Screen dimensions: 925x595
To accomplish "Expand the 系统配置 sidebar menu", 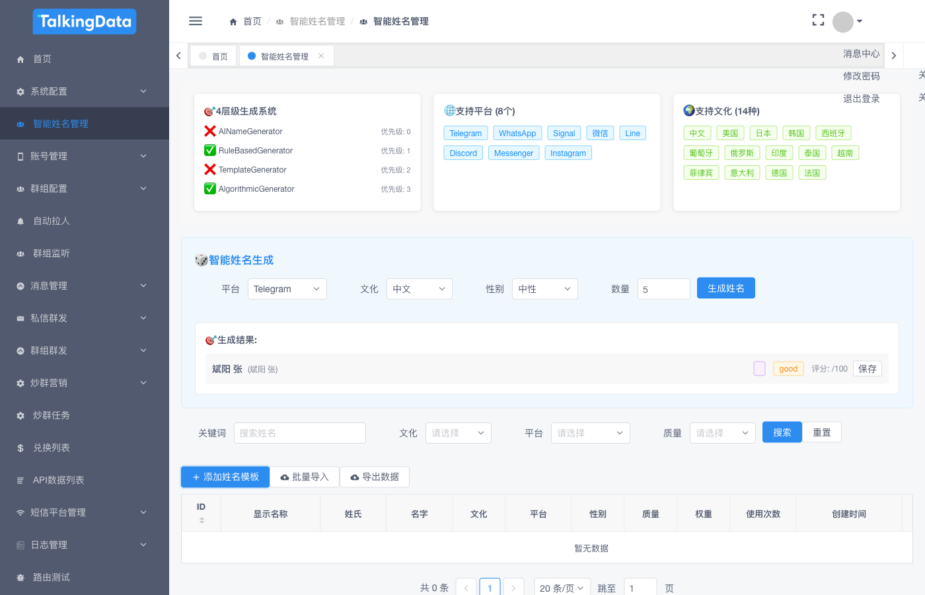I will [85, 91].
